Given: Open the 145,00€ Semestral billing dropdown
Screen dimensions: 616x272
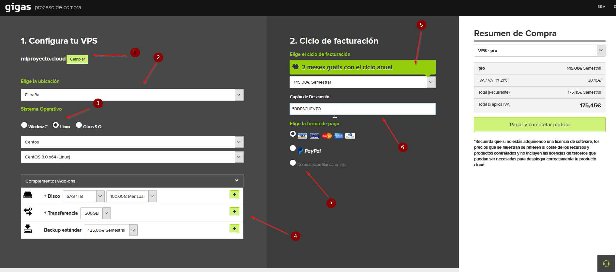Looking at the screenshot, I should 362,82.
